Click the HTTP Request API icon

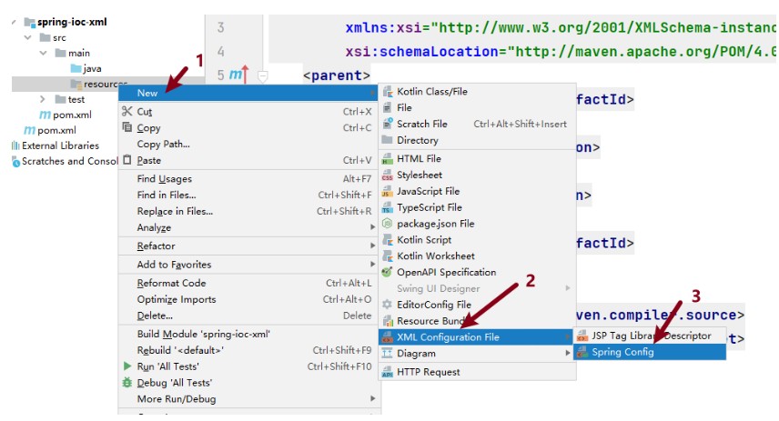point(388,372)
